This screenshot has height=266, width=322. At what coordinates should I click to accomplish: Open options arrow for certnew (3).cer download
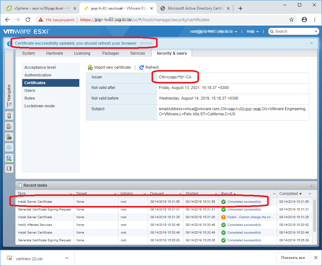(x=67, y=258)
